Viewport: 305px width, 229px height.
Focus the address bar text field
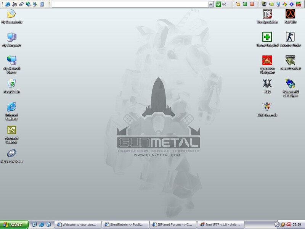tap(130, 4)
